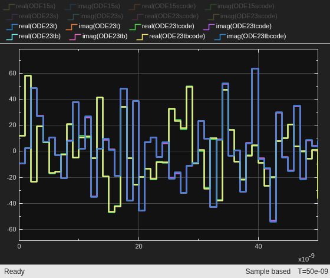Show the imag(ODE23s) signal
330x278 pixels.
point(95,16)
